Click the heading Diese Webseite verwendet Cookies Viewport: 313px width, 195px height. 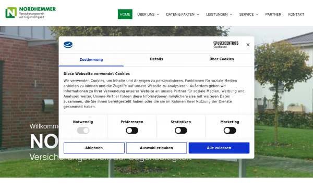click(x=97, y=74)
